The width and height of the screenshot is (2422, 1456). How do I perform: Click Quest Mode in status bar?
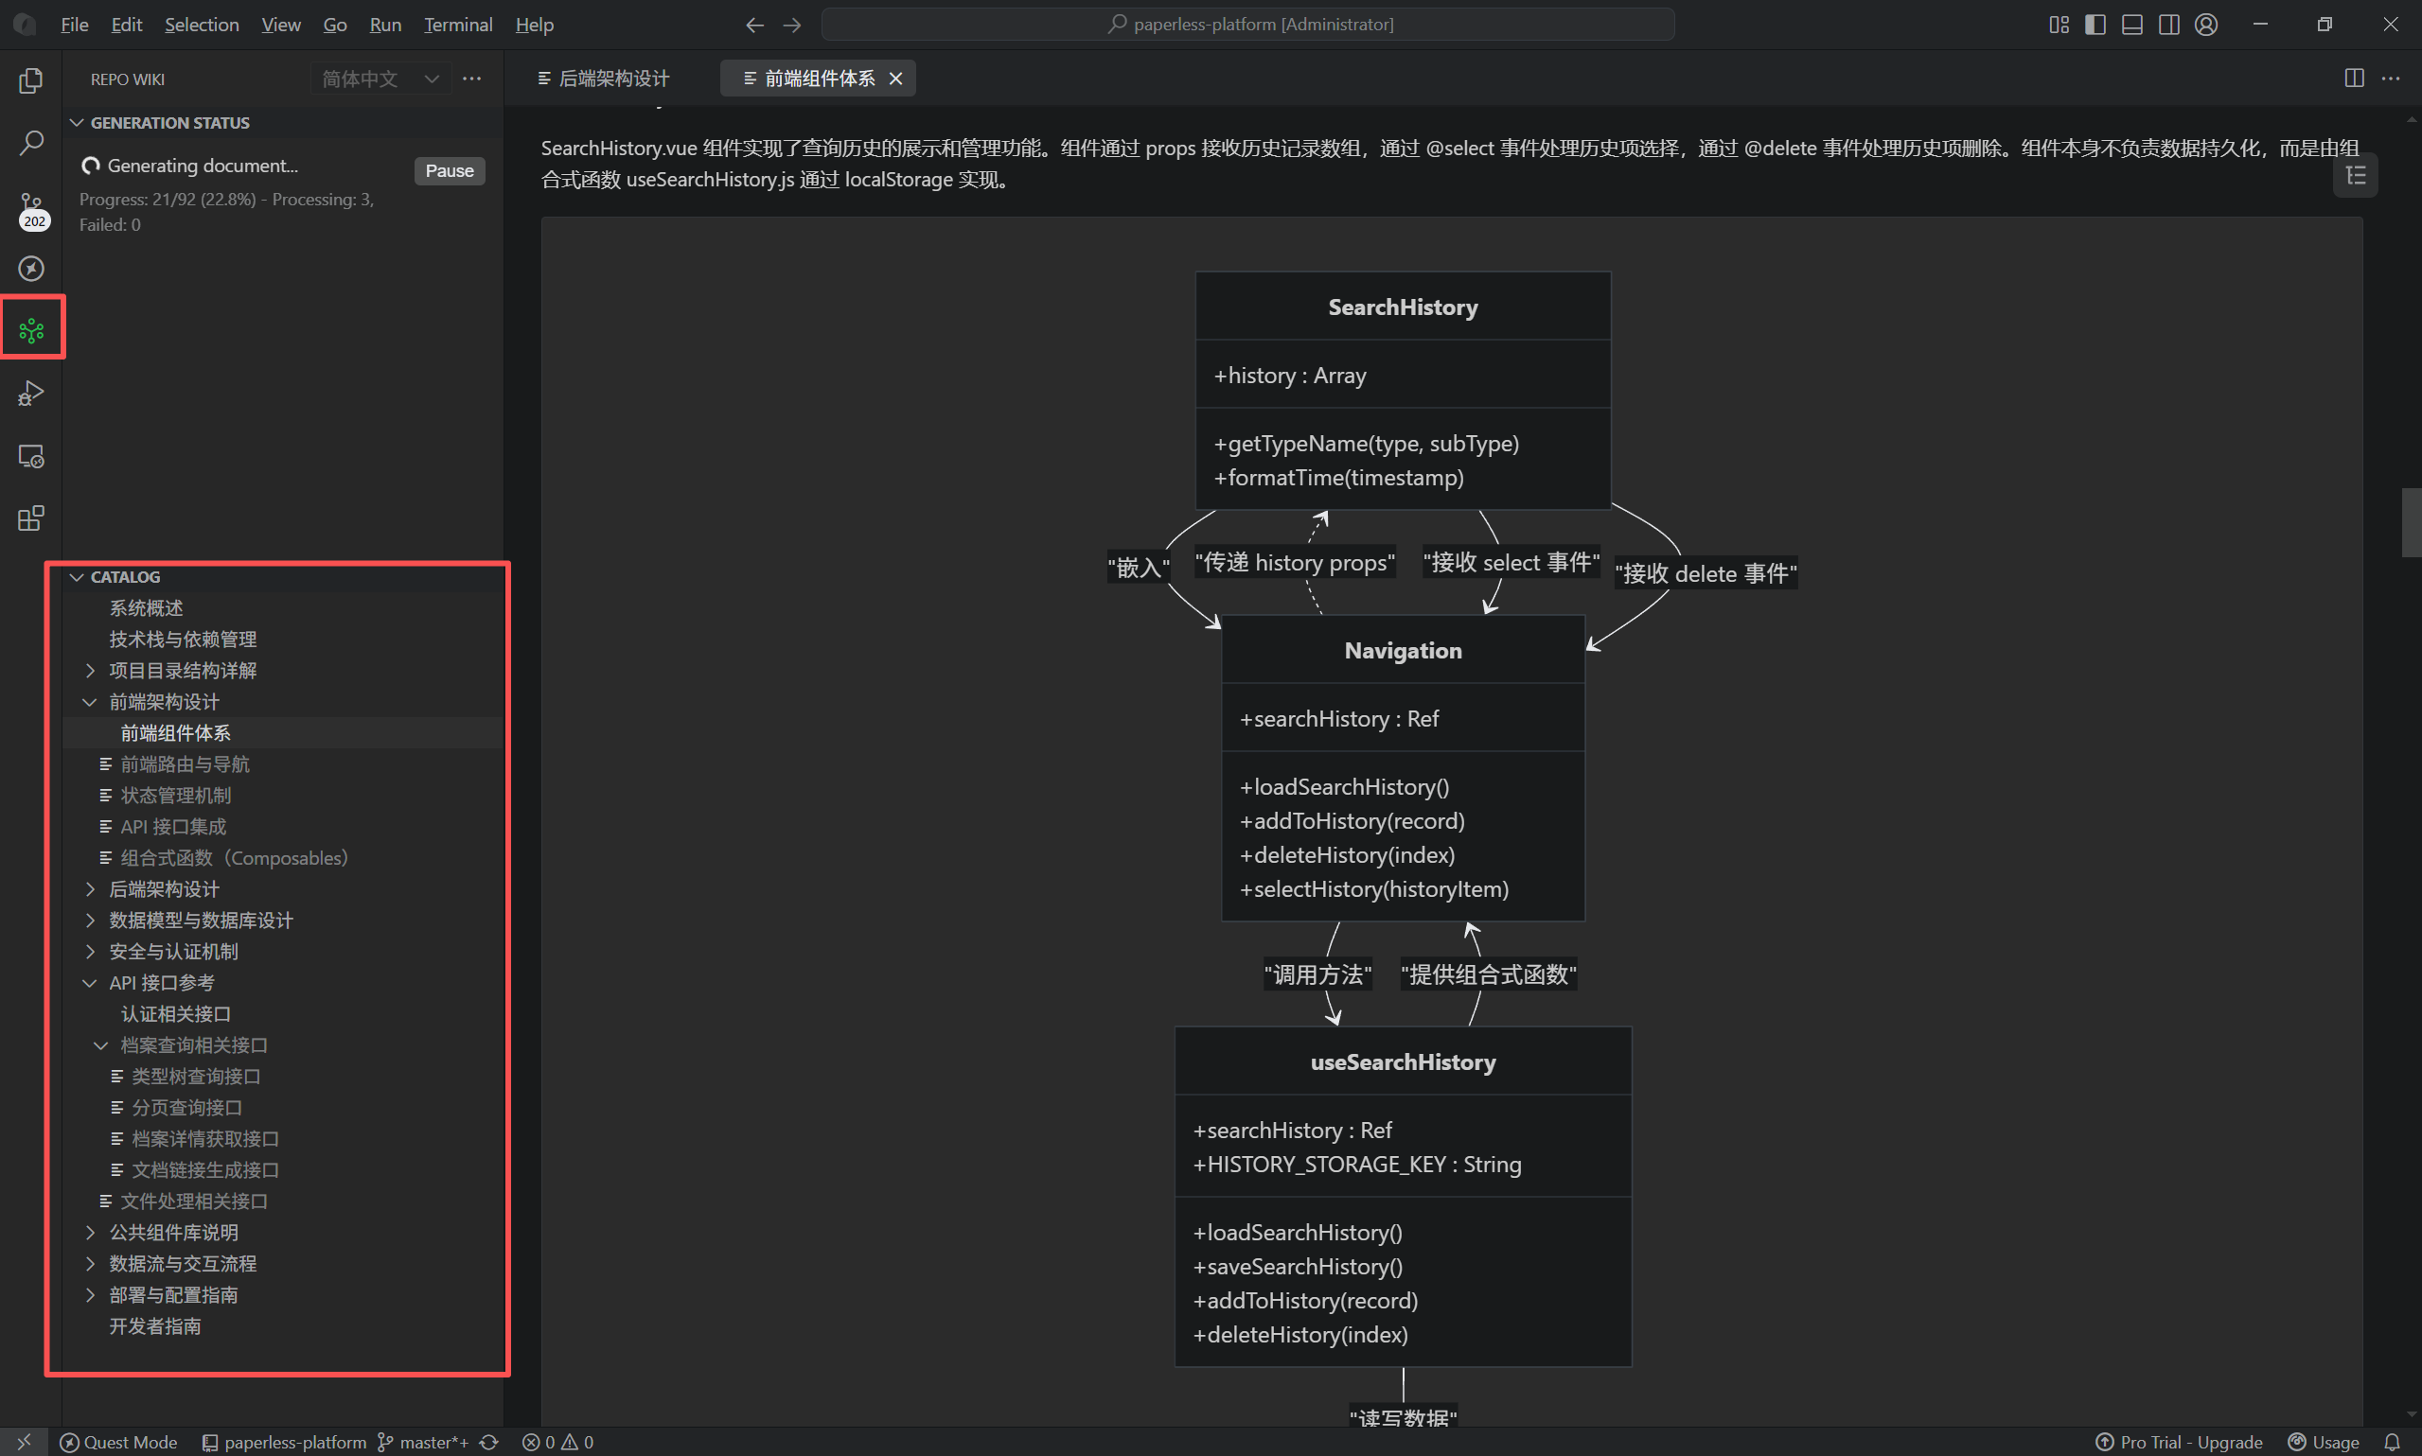tap(118, 1441)
